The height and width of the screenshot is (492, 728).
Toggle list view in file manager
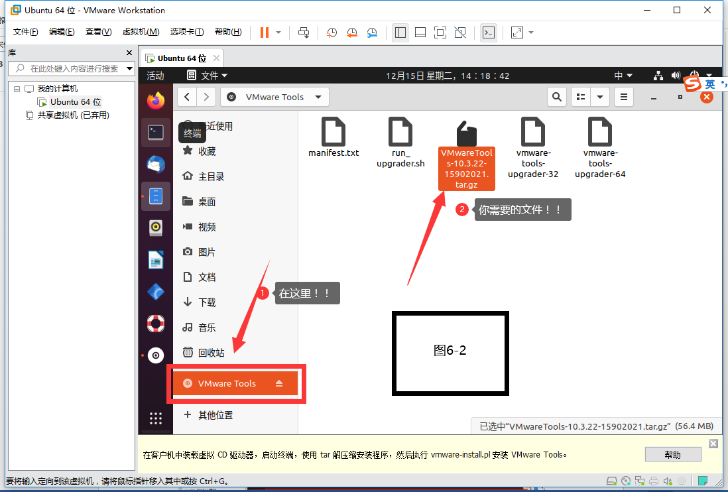[580, 97]
